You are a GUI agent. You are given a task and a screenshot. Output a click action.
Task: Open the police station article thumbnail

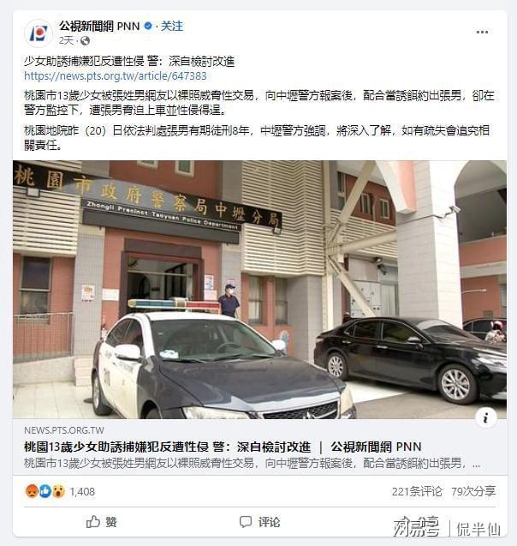pyautogui.click(x=259, y=290)
